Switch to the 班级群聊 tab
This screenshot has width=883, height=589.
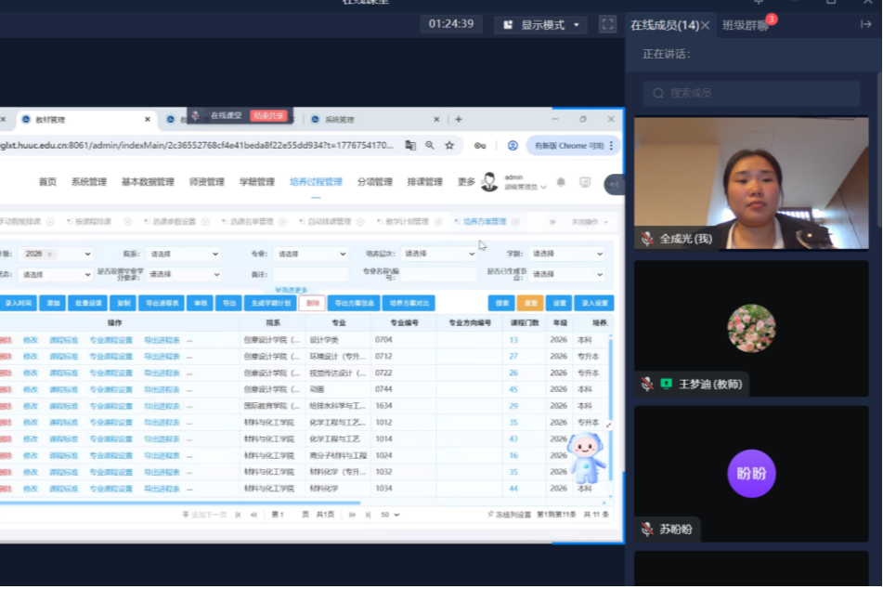tap(746, 25)
